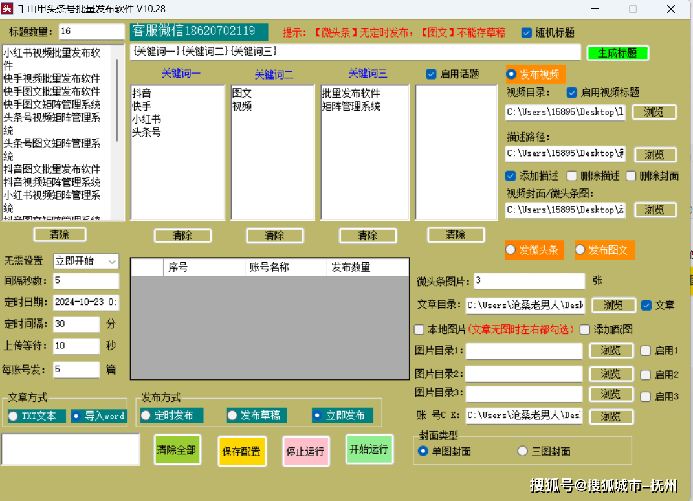Click 清除 under the 关键词三 list
Image resolution: width=693 pixels, height=501 pixels.
368,236
